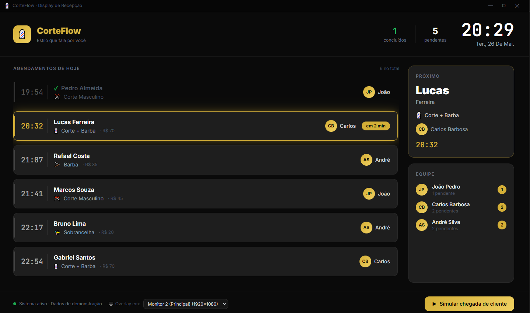
Task: Click '6 no total' label
Action: point(389,68)
